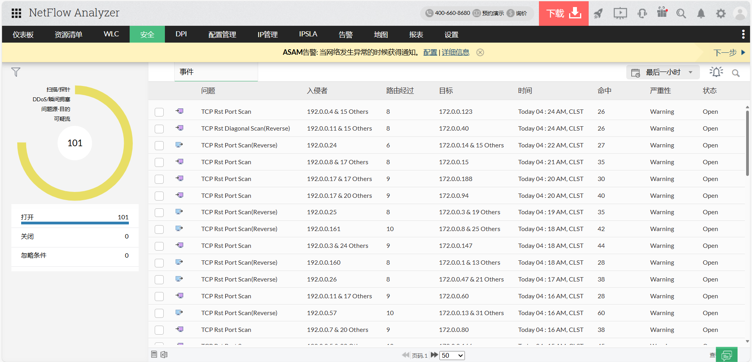Switch to the DPI tab
752x362 pixels.
(181, 34)
